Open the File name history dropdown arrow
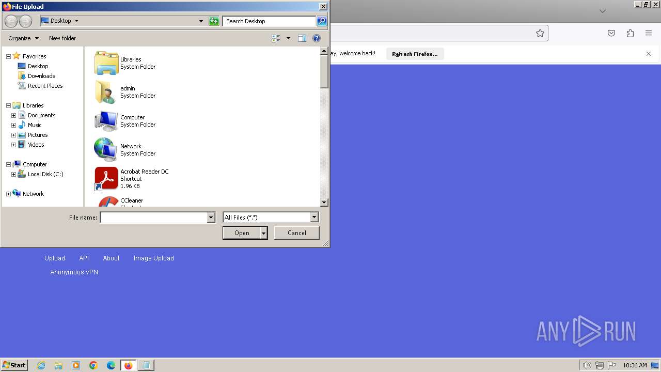This screenshot has width=661, height=372. tap(211, 218)
